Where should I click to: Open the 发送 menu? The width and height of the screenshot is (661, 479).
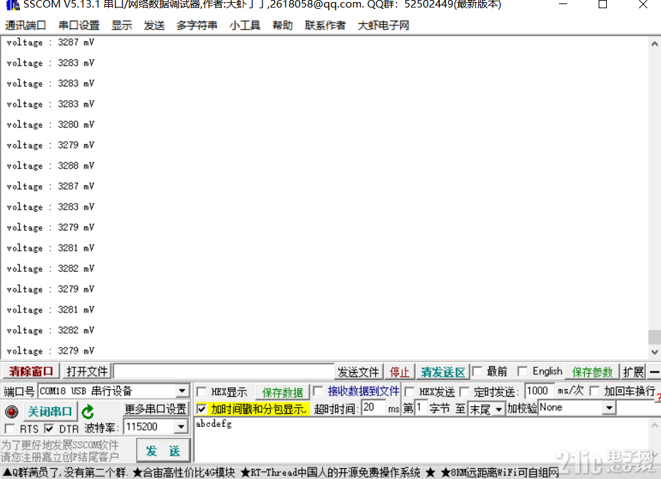154,25
